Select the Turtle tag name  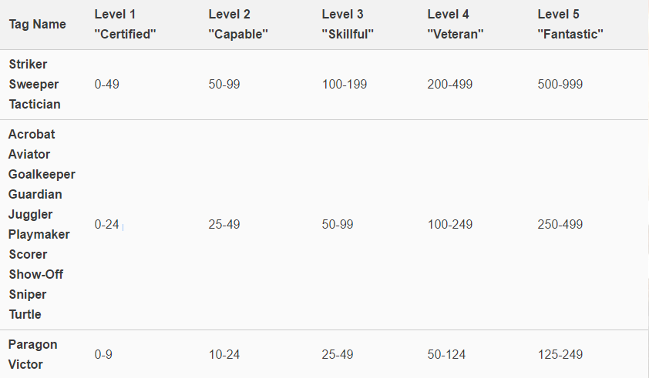(25, 314)
